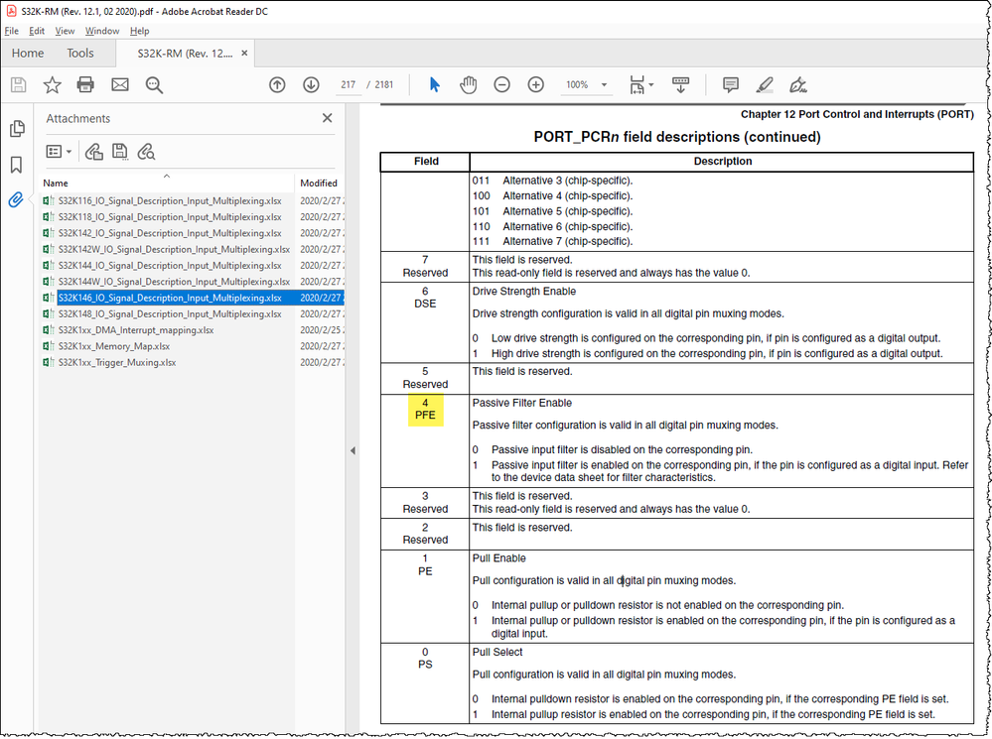This screenshot has height=739, width=992.
Task: Bookmark this file with the star icon
Action: pos(52,84)
